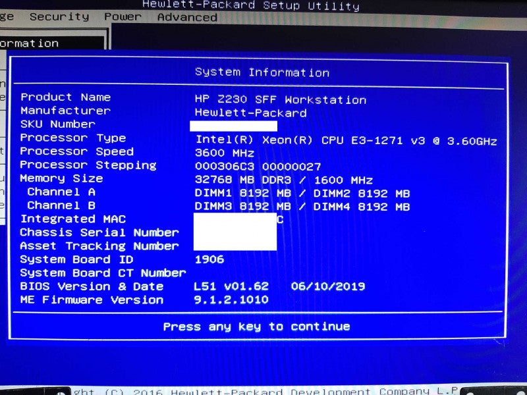This screenshot has width=527, height=395.
Task: Click the 'ME Firmware Version' label
Action: [x=92, y=300]
